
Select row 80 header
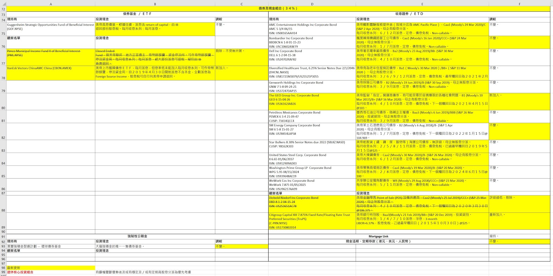(3, 102)
